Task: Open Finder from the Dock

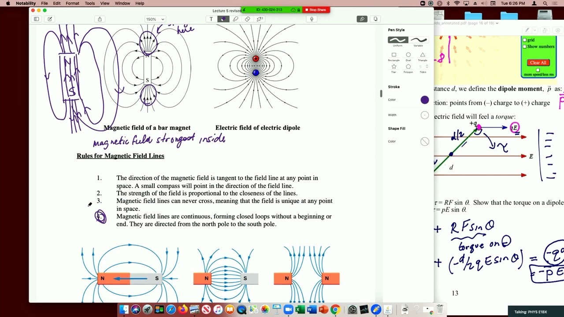Action: pyautogui.click(x=124, y=310)
